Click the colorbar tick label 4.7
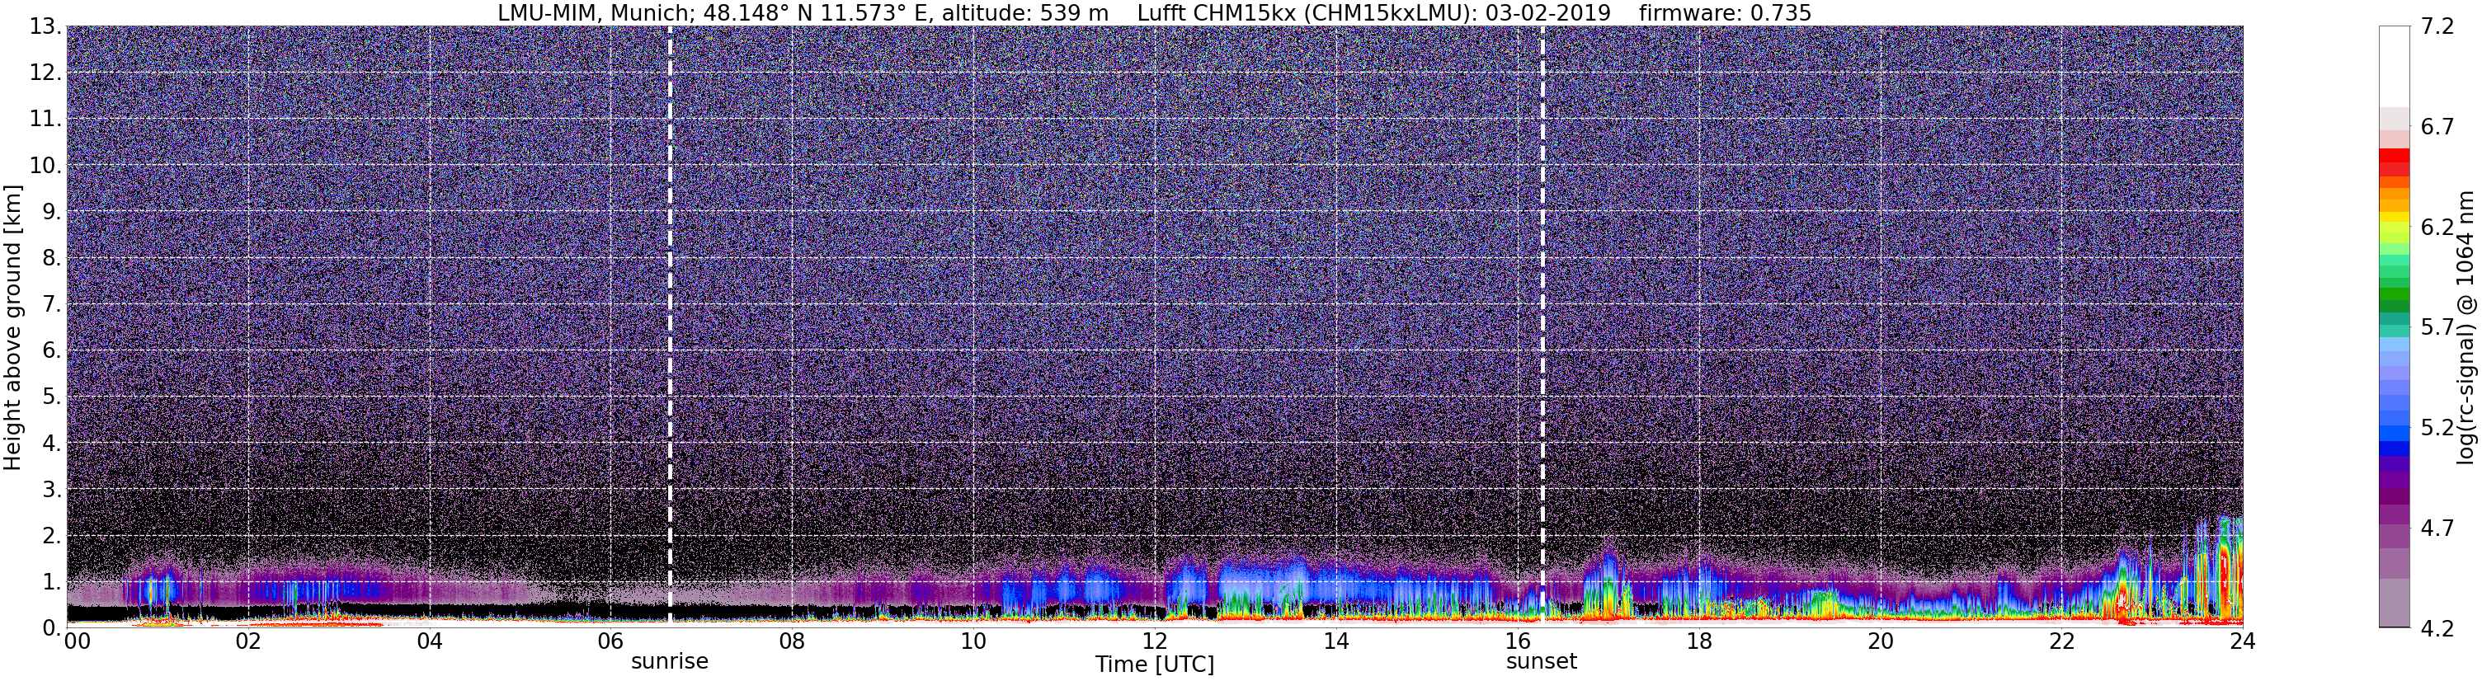 coord(2437,528)
